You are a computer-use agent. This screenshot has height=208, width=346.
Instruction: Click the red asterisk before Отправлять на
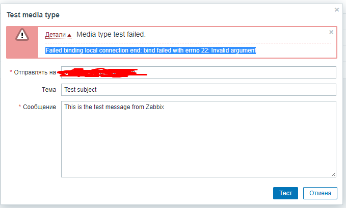pos(11,71)
